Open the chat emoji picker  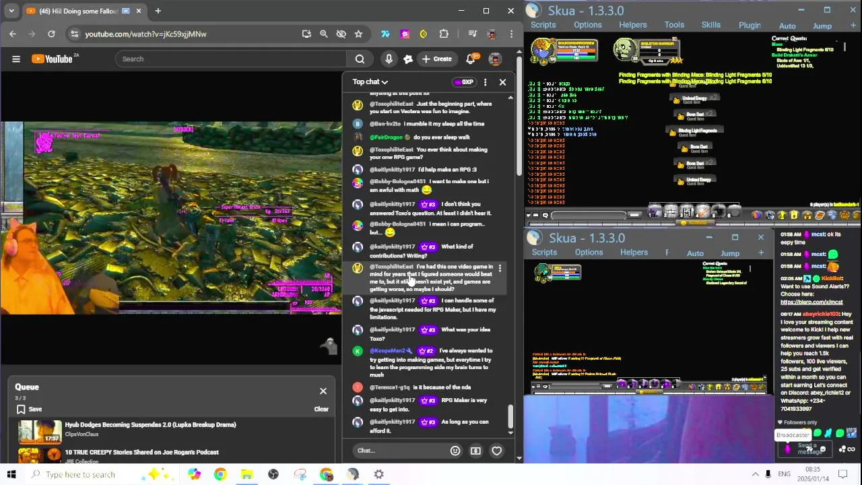pyautogui.click(x=455, y=451)
